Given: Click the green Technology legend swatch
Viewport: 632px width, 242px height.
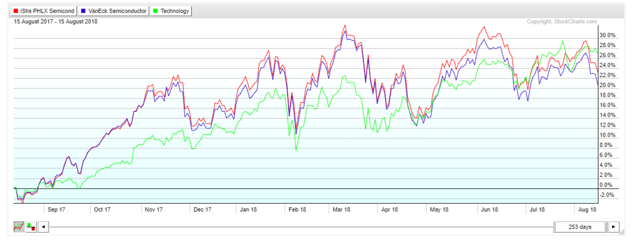Looking at the screenshot, I should (x=156, y=11).
